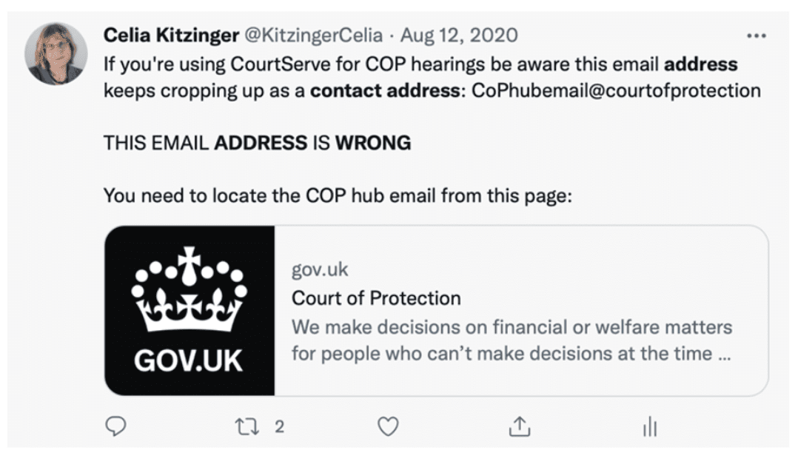The width and height of the screenshot is (798, 450).
Task: Retweet using the arrows icon
Action: coord(247,426)
